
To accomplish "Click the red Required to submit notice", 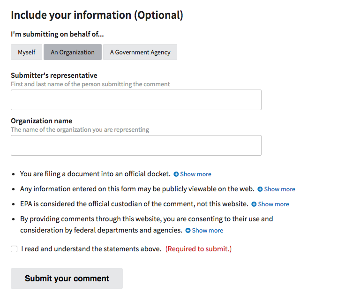I will (198, 249).
